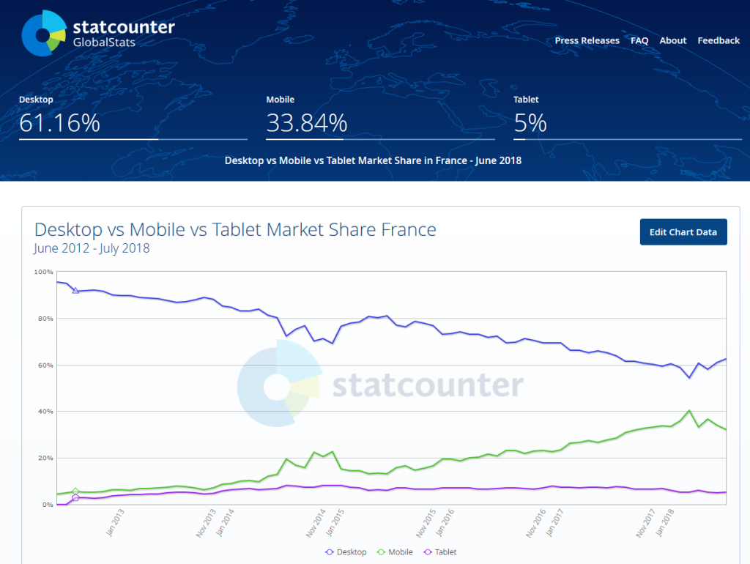Click the Desktop triangle marker on chart
The image size is (750, 564).
tap(75, 290)
